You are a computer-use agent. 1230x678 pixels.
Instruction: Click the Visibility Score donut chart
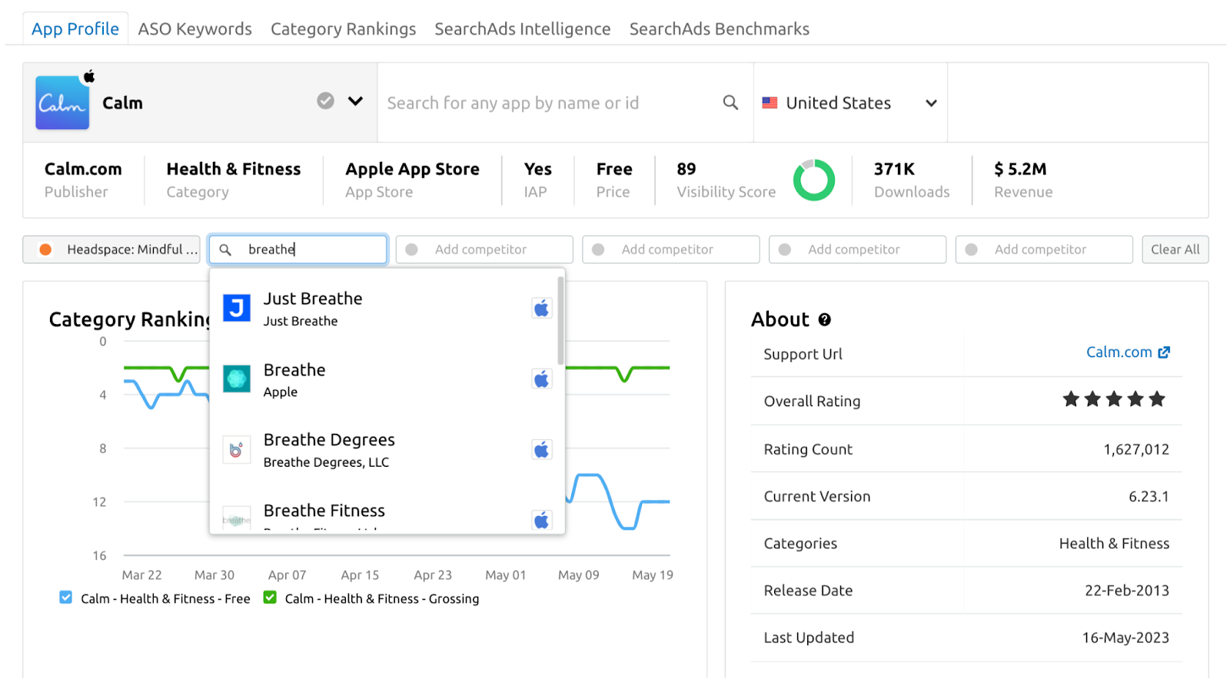point(813,180)
